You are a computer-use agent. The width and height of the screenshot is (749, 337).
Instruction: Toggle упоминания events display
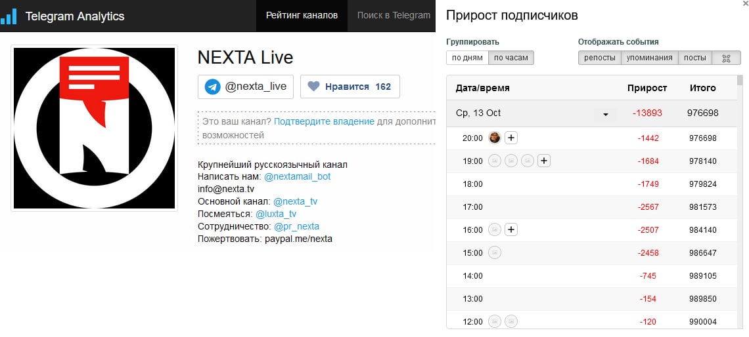(x=649, y=58)
